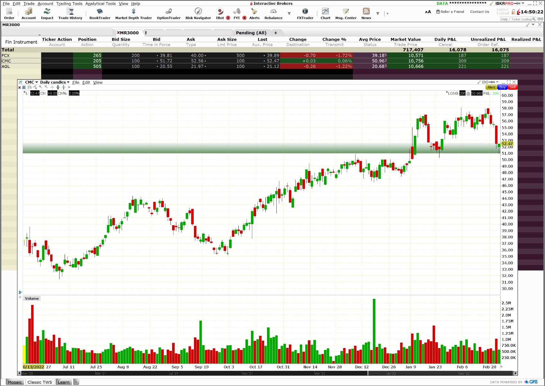Open the BookTrader tool
Screen dimensions: 545x386
[100, 14]
